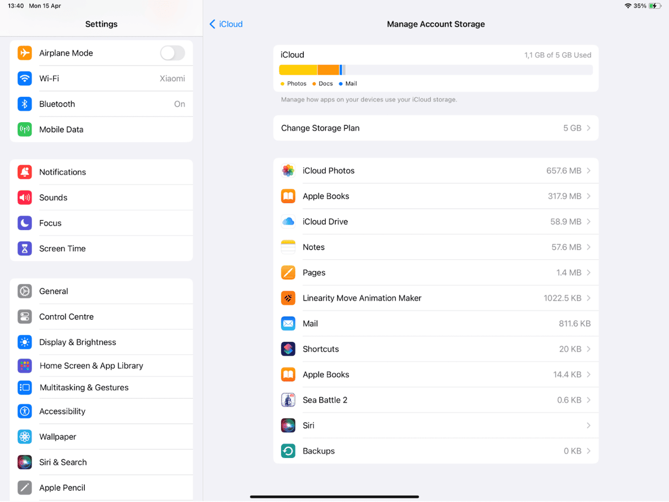
Task: Open Accessibility settings
Action: click(101, 411)
